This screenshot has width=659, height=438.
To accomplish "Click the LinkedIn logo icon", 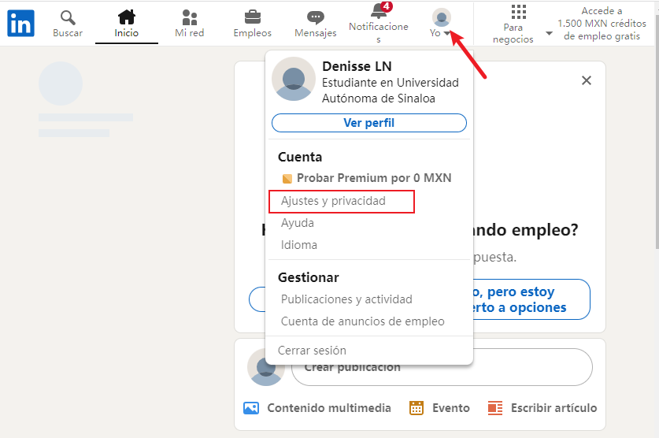I will click(20, 24).
